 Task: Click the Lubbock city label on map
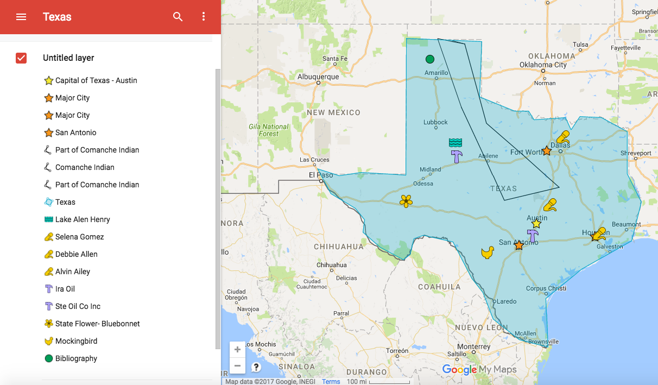pos(436,122)
